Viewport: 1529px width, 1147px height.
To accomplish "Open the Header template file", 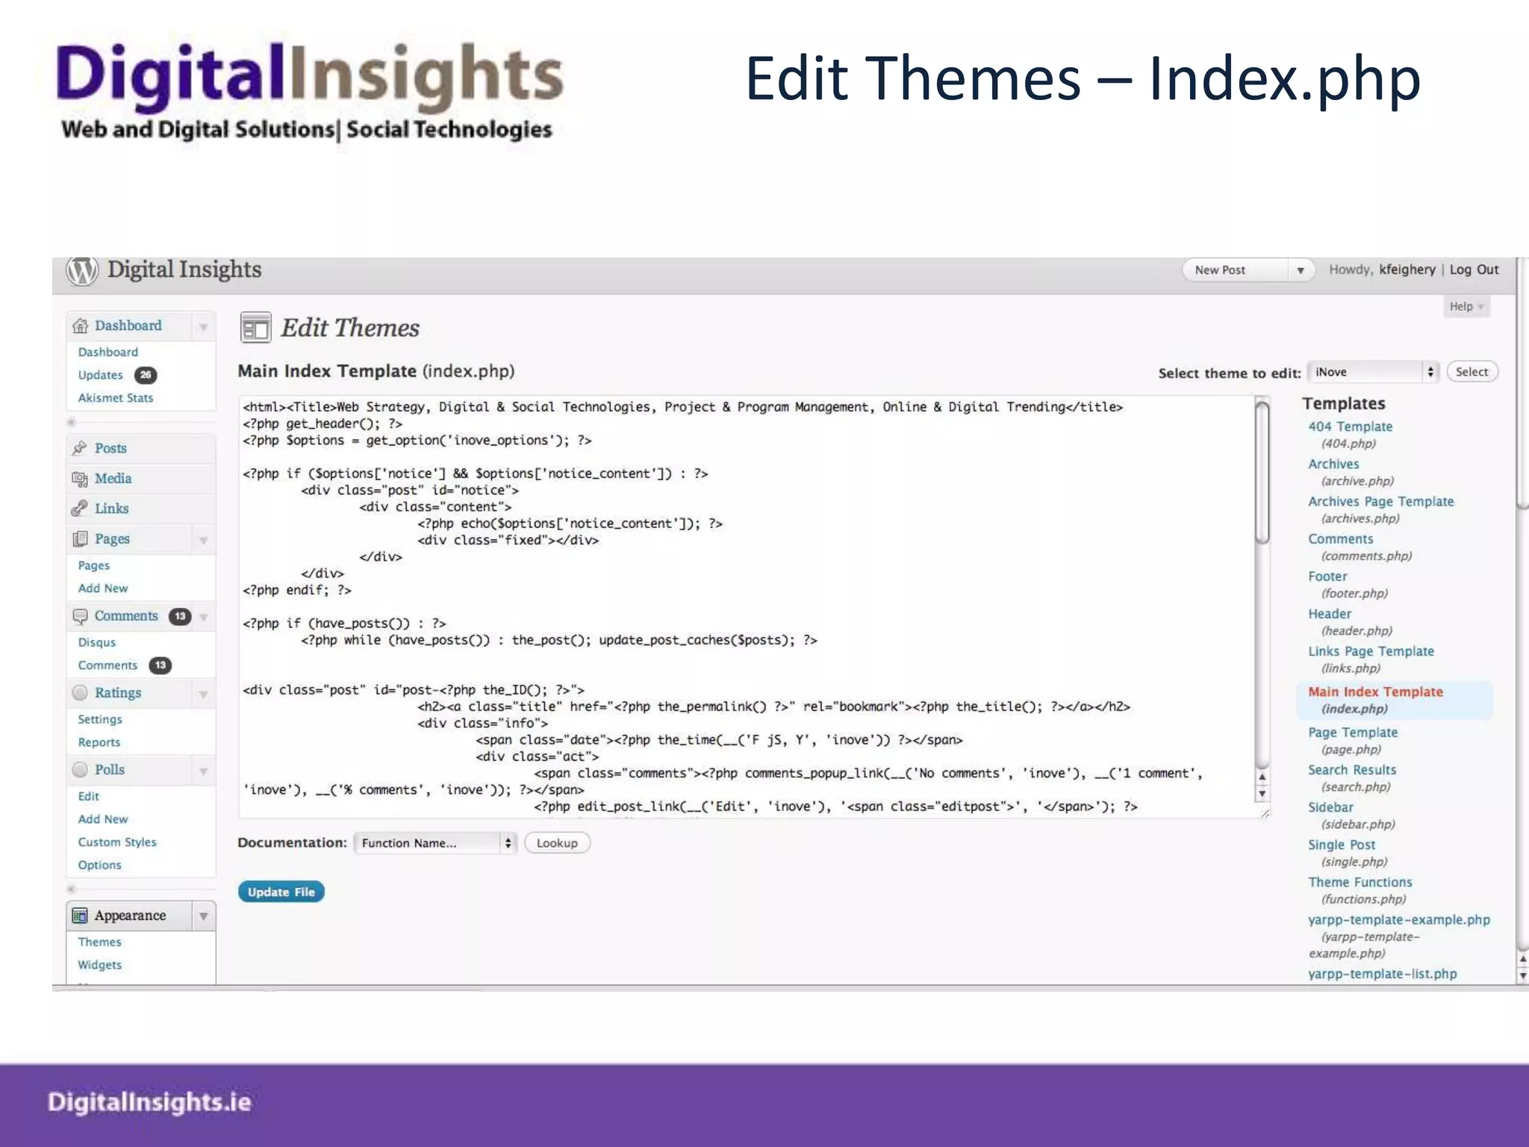I will tap(1330, 614).
